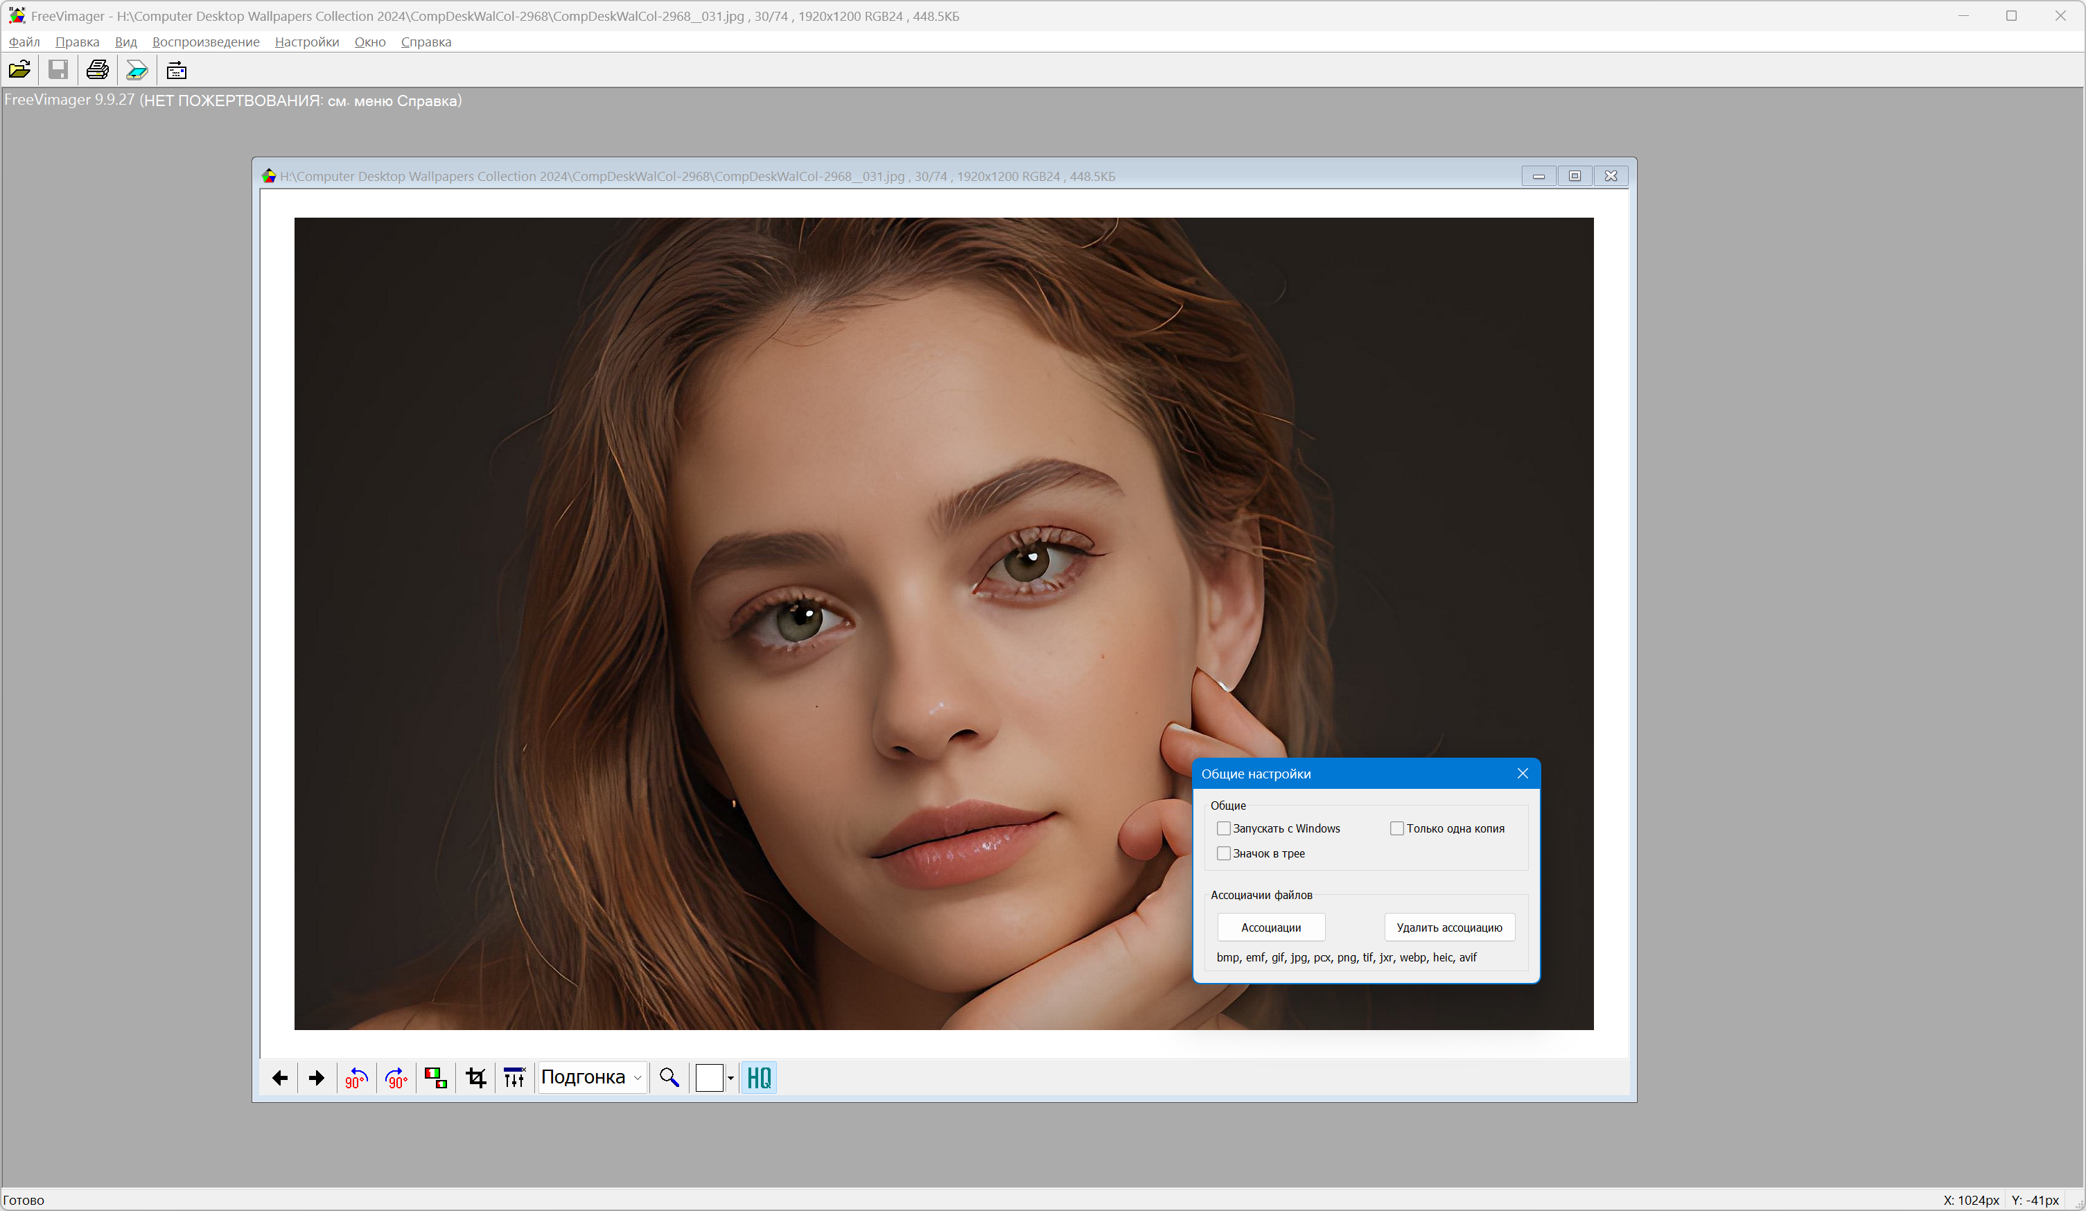Check the Только одна копия option
The height and width of the screenshot is (1211, 2086).
click(1396, 828)
